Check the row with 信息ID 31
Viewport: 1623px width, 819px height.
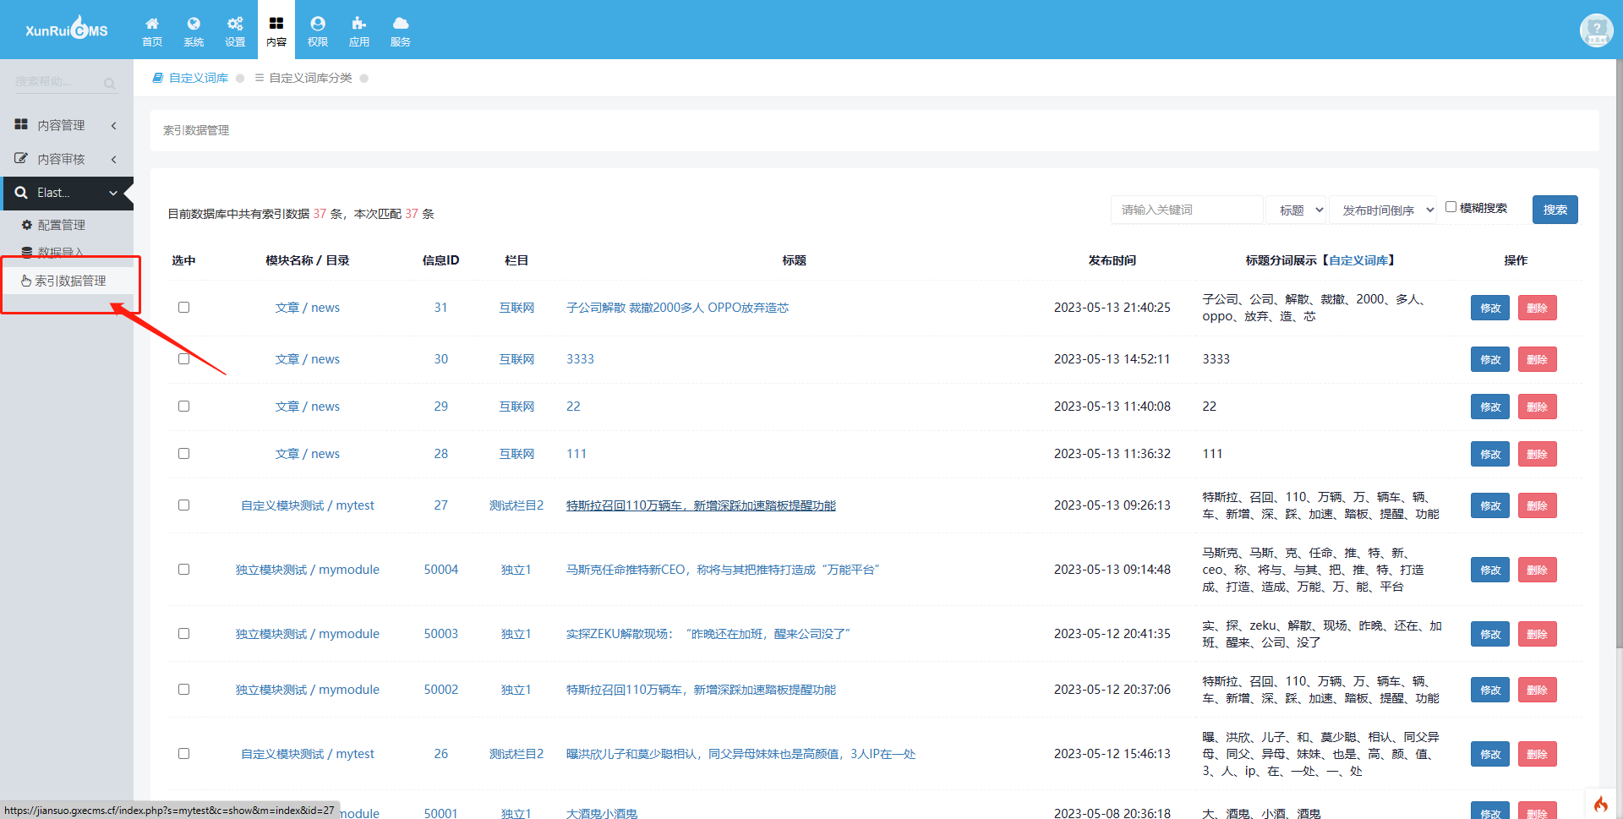pos(183,308)
